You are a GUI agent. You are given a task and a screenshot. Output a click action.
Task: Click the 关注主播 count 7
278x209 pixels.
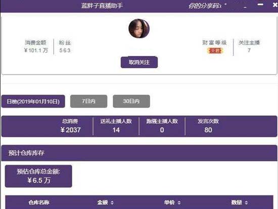tap(249, 50)
